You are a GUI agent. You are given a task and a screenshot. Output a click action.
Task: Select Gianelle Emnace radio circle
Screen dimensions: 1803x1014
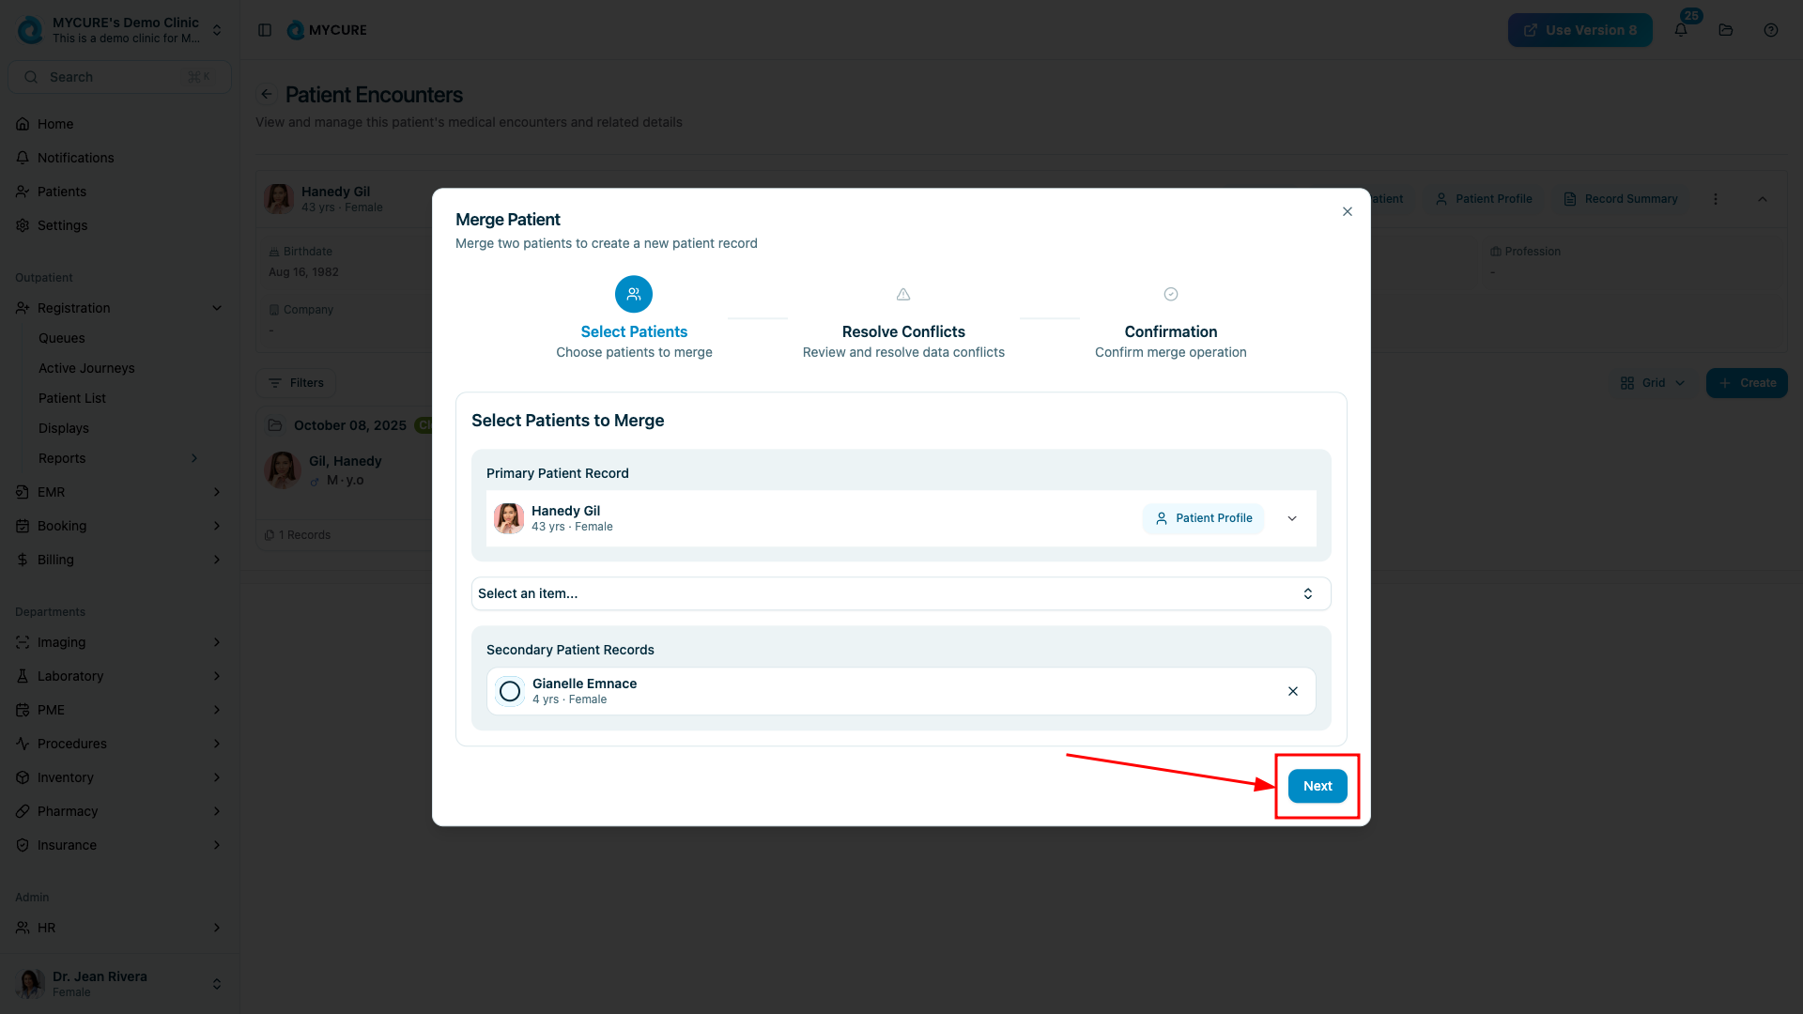click(x=510, y=691)
